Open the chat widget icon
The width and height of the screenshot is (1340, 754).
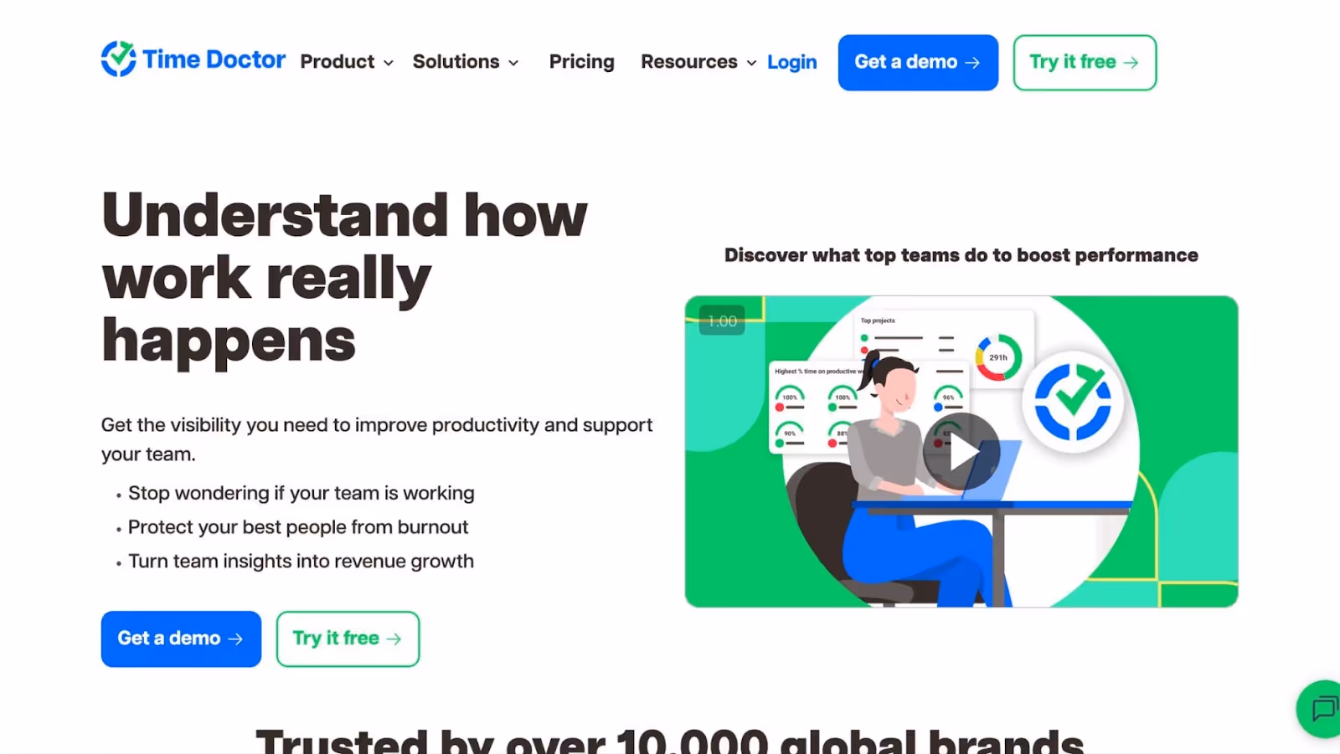pos(1321,709)
